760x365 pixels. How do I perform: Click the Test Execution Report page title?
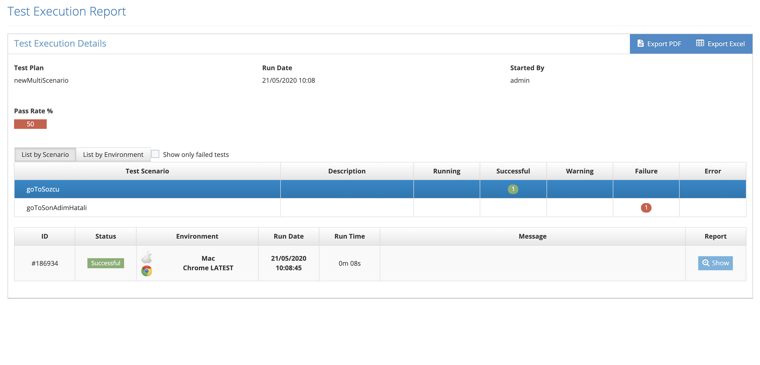coord(66,12)
